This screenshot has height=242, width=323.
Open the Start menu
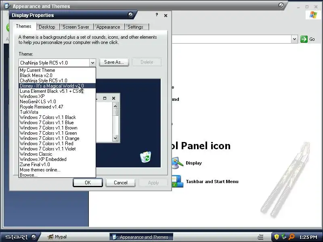20,237
